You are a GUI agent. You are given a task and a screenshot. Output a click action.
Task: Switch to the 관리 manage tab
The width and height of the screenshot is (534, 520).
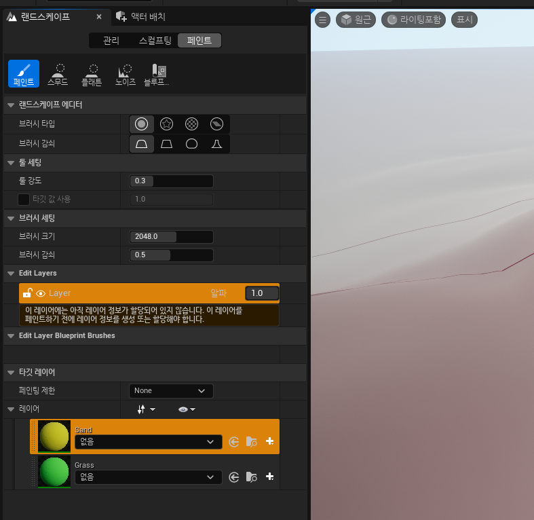point(111,41)
